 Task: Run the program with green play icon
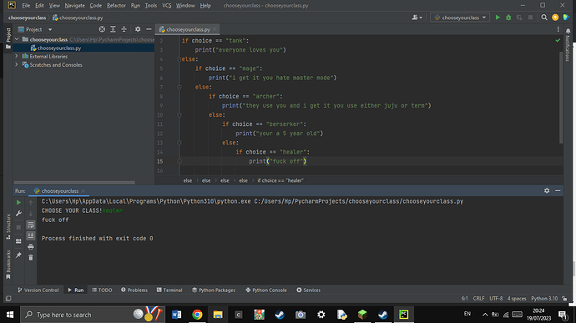[x=498, y=18]
